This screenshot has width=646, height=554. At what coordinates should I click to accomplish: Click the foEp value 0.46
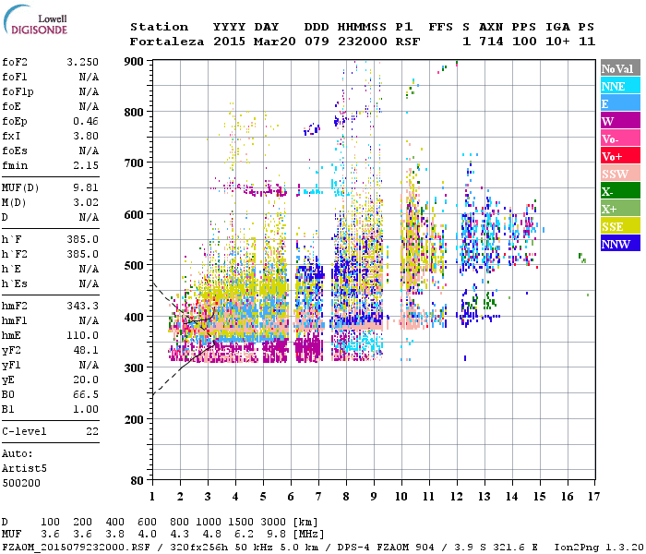tap(86, 121)
